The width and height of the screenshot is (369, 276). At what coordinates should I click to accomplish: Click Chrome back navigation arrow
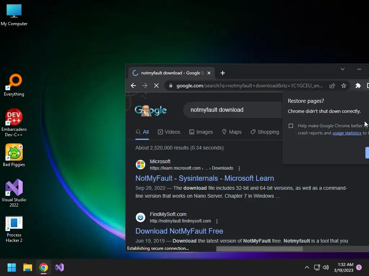tap(133, 86)
